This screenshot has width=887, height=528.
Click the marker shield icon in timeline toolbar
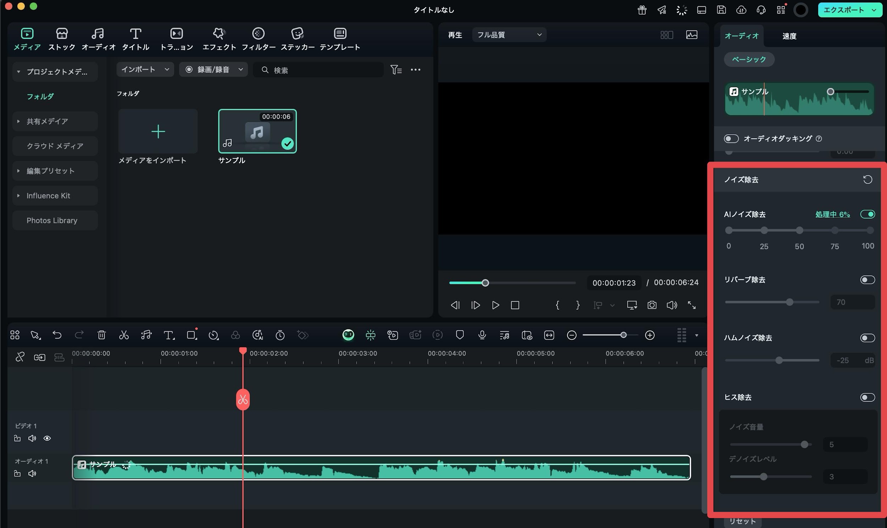[459, 335]
